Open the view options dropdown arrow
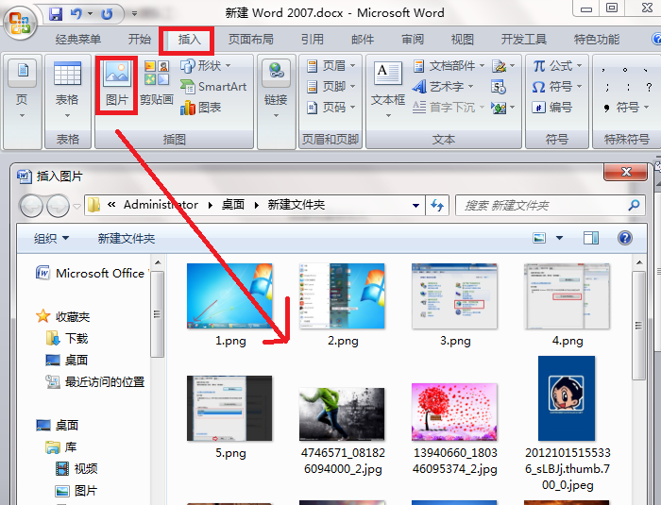The image size is (661, 505). point(559,238)
